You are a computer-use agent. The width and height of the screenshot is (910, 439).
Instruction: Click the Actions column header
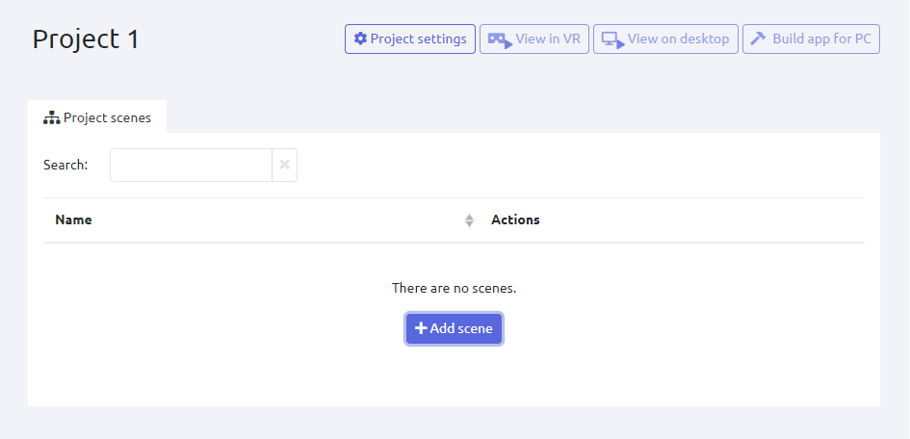(x=515, y=219)
